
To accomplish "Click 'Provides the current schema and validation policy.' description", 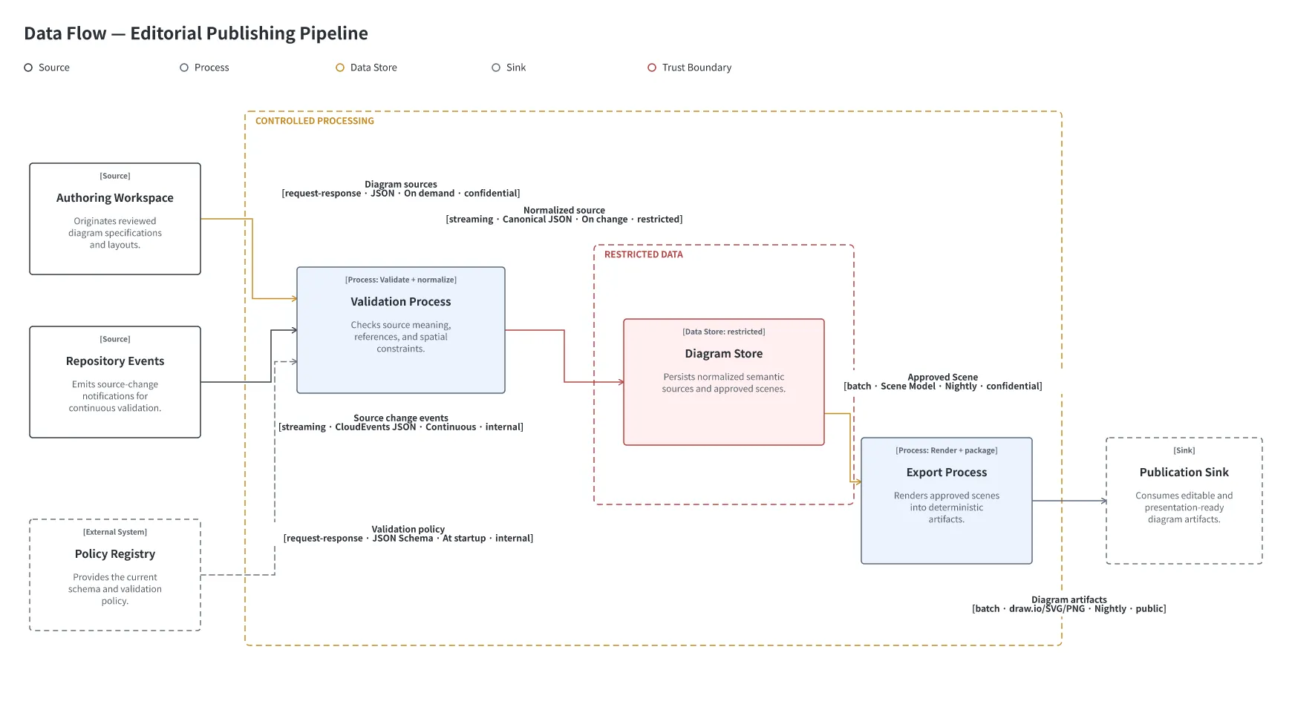I will pyautogui.click(x=115, y=589).
